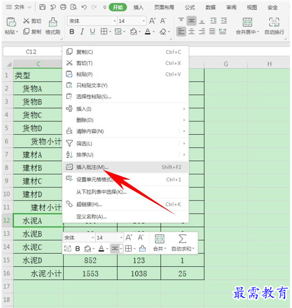Toggle Bold in the ribbon
The height and width of the screenshot is (308, 292).
tap(72, 32)
